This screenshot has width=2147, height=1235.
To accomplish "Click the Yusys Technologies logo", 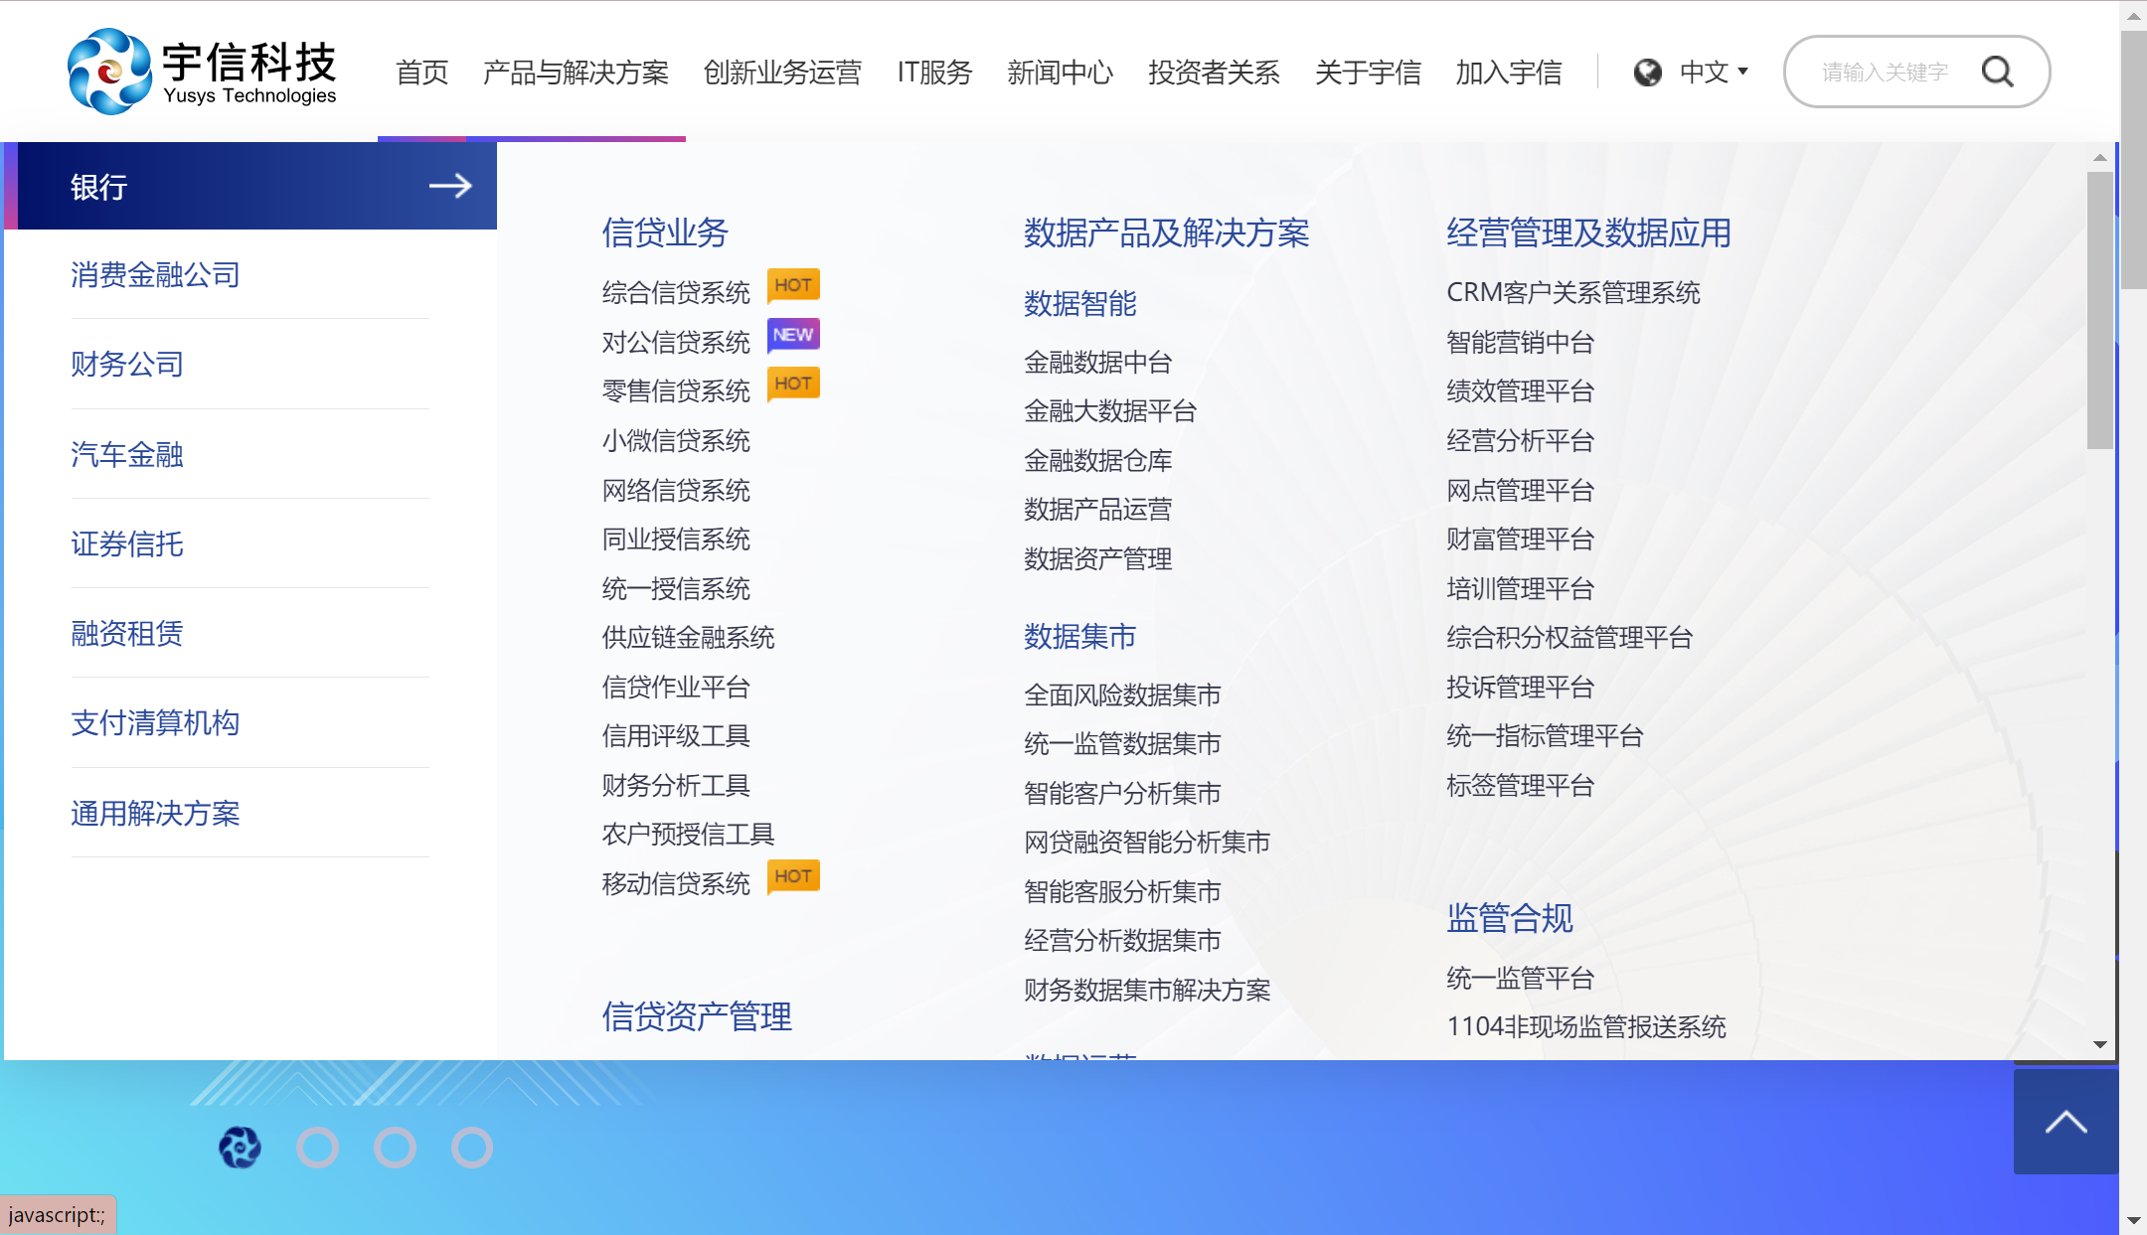I will pyautogui.click(x=202, y=72).
